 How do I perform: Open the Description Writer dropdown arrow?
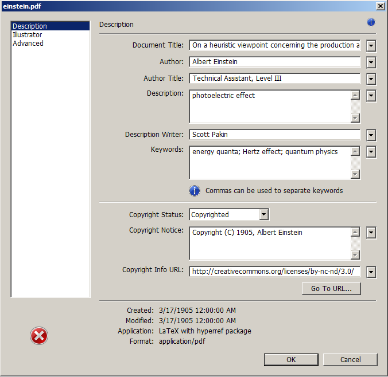point(371,135)
